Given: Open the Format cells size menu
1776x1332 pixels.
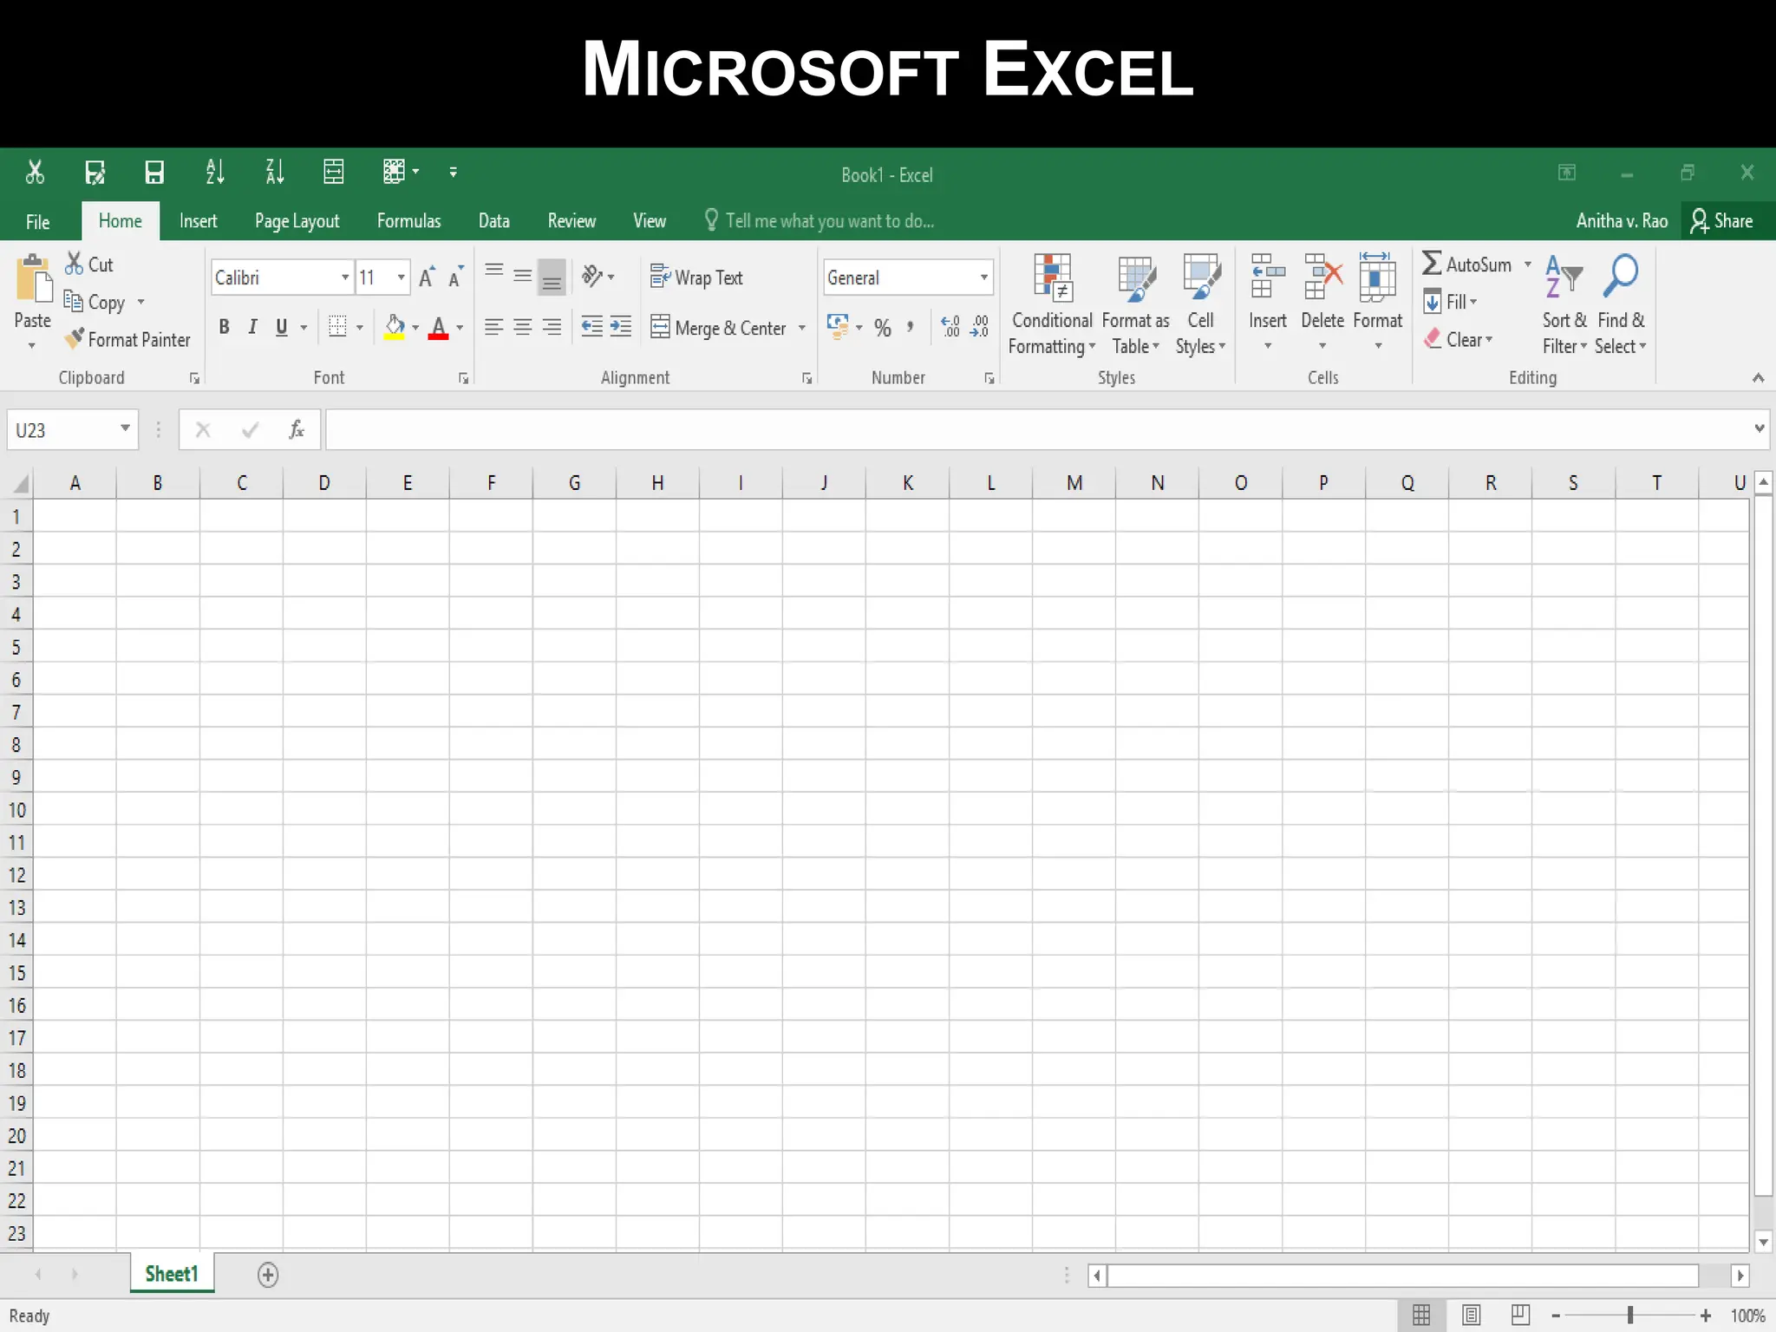Looking at the screenshot, I should [x=1377, y=304].
